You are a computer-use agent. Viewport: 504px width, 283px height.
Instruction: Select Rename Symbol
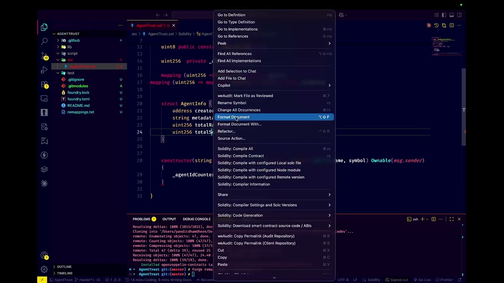click(x=274, y=103)
